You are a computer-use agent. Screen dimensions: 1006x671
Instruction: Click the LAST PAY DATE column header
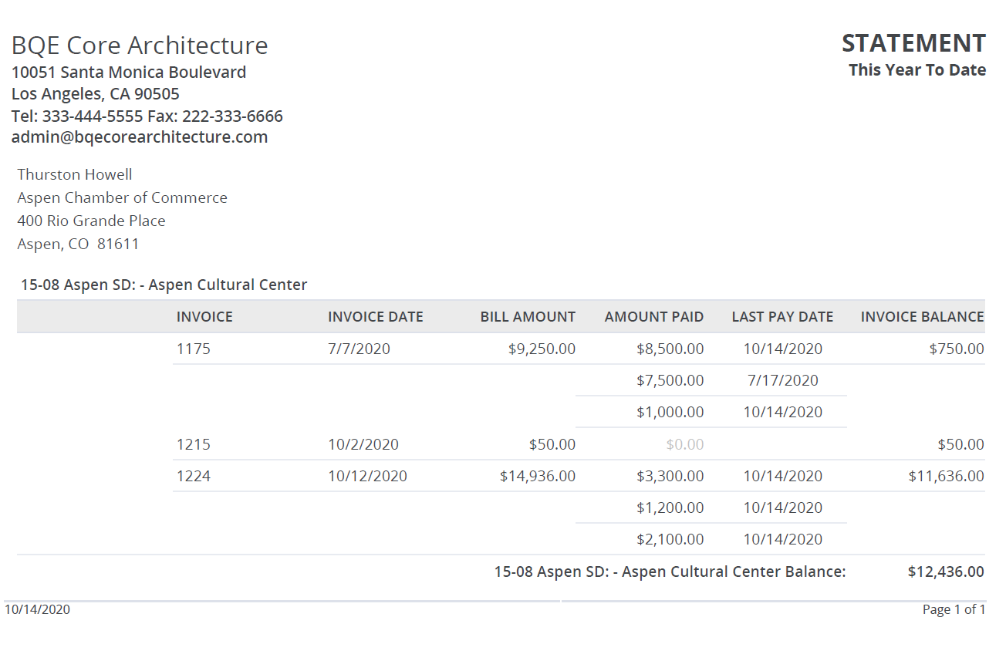(x=782, y=317)
